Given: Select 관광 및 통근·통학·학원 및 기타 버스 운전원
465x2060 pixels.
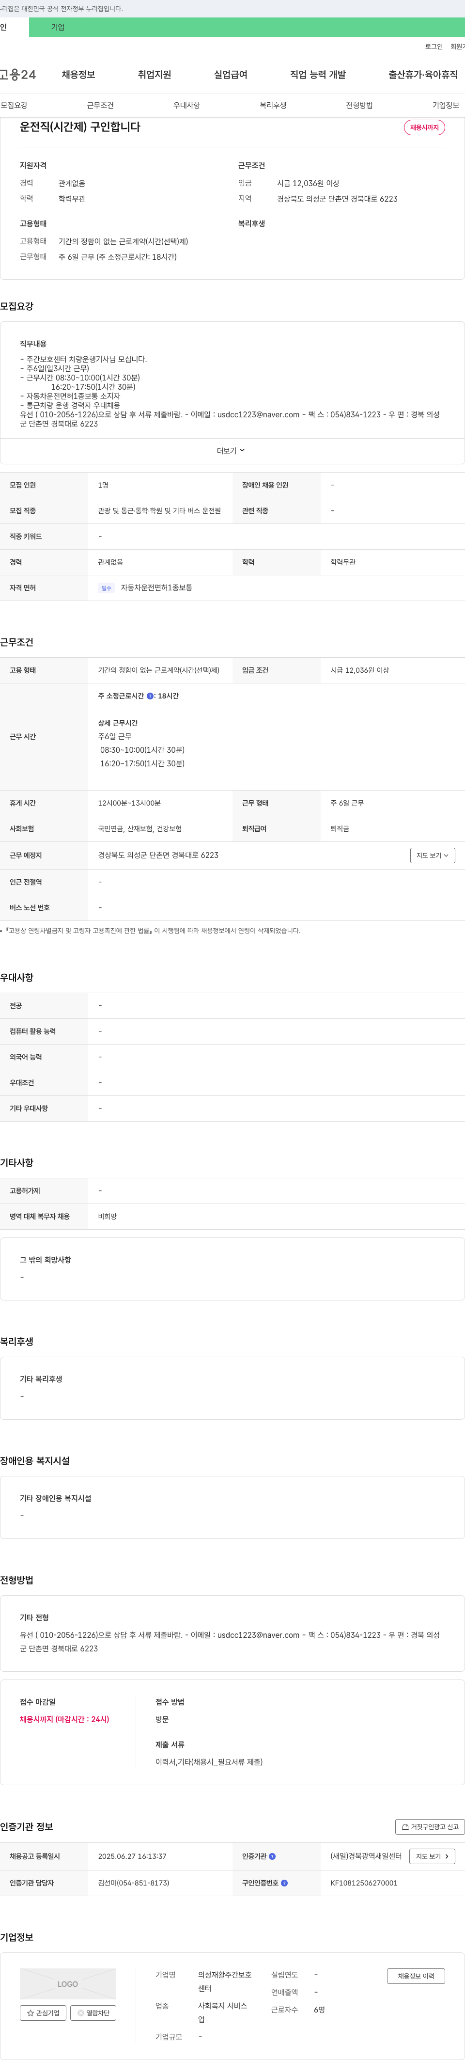Looking at the screenshot, I should [160, 510].
